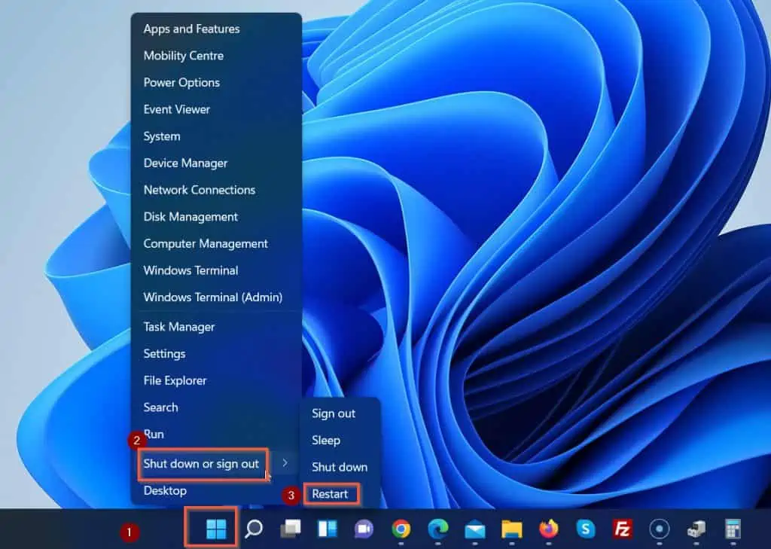This screenshot has height=549, width=771.
Task: Open the Mail app from the taskbar
Action: (476, 527)
